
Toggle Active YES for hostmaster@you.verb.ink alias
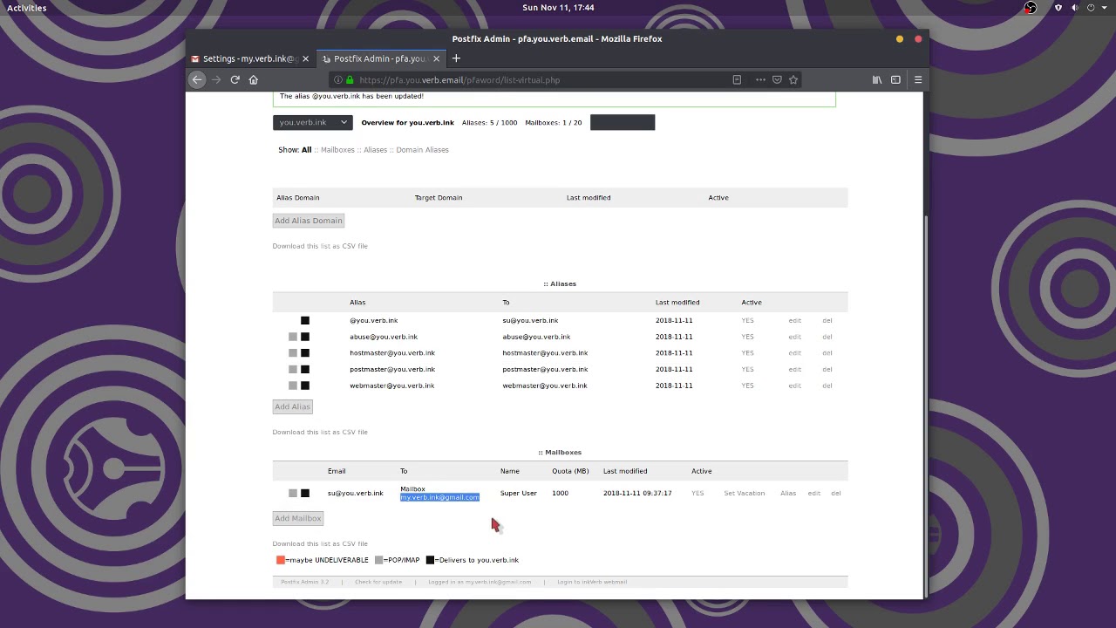pyautogui.click(x=747, y=353)
